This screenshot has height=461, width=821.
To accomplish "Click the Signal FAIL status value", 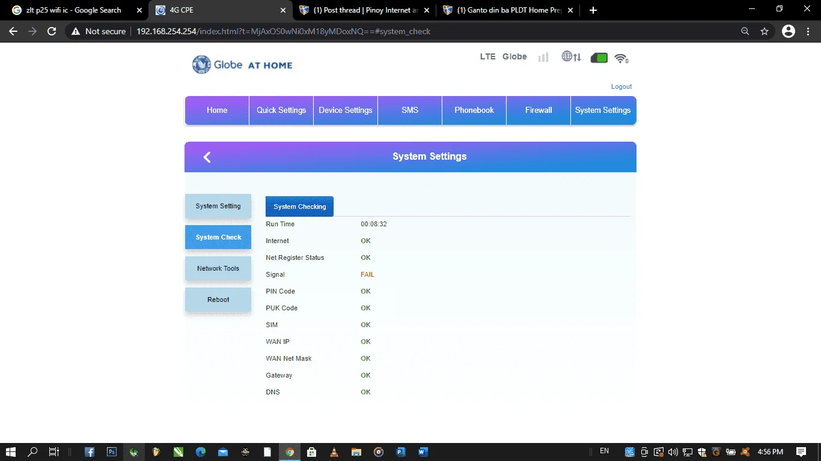I will point(367,274).
